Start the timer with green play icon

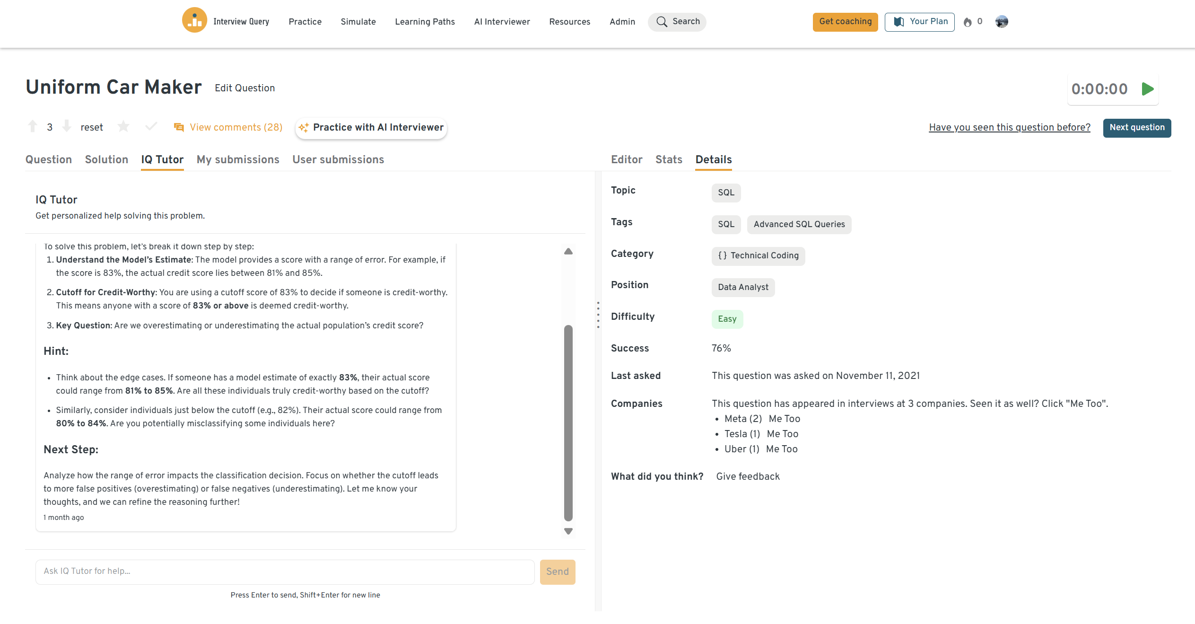[1147, 89]
